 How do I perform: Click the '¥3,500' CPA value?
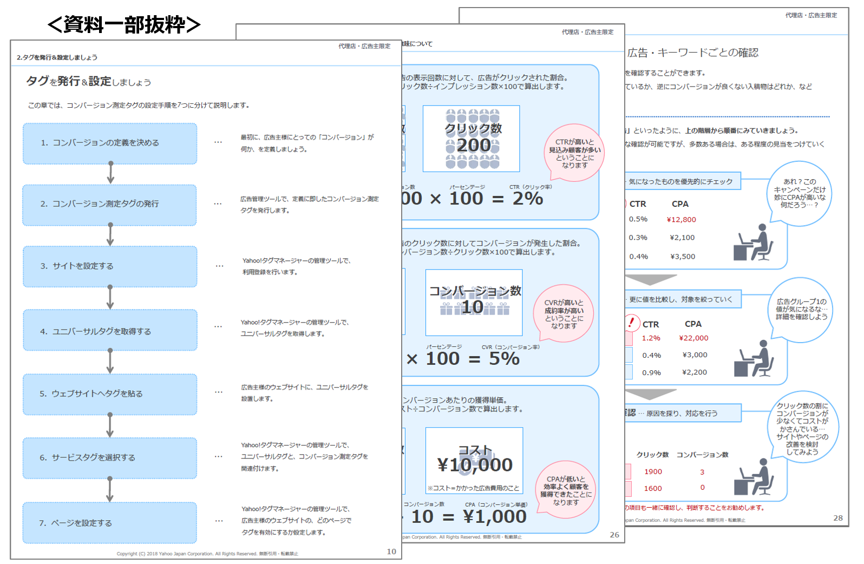tap(683, 257)
